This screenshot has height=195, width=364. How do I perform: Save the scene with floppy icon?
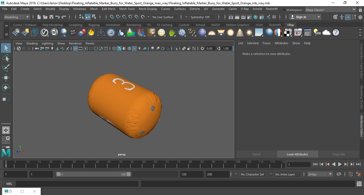[51, 17]
